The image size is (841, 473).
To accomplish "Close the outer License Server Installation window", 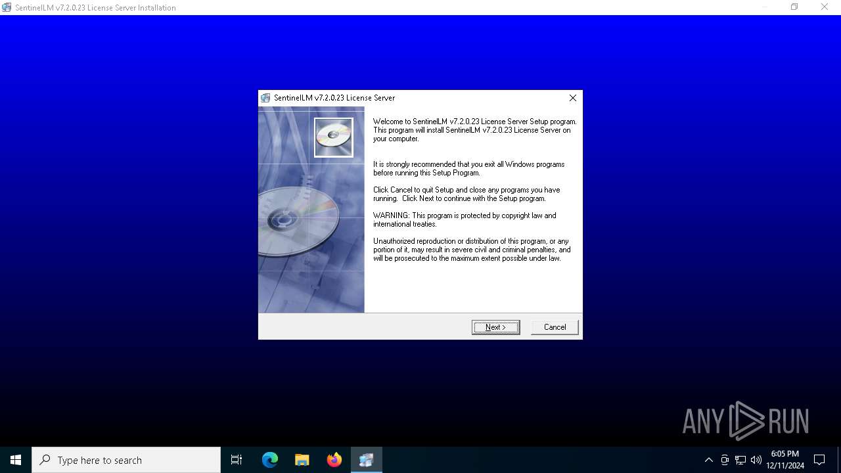I will tap(825, 7).
